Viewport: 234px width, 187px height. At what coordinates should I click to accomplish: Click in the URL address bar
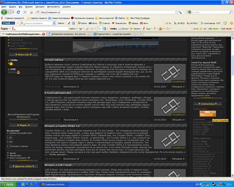click(107, 12)
